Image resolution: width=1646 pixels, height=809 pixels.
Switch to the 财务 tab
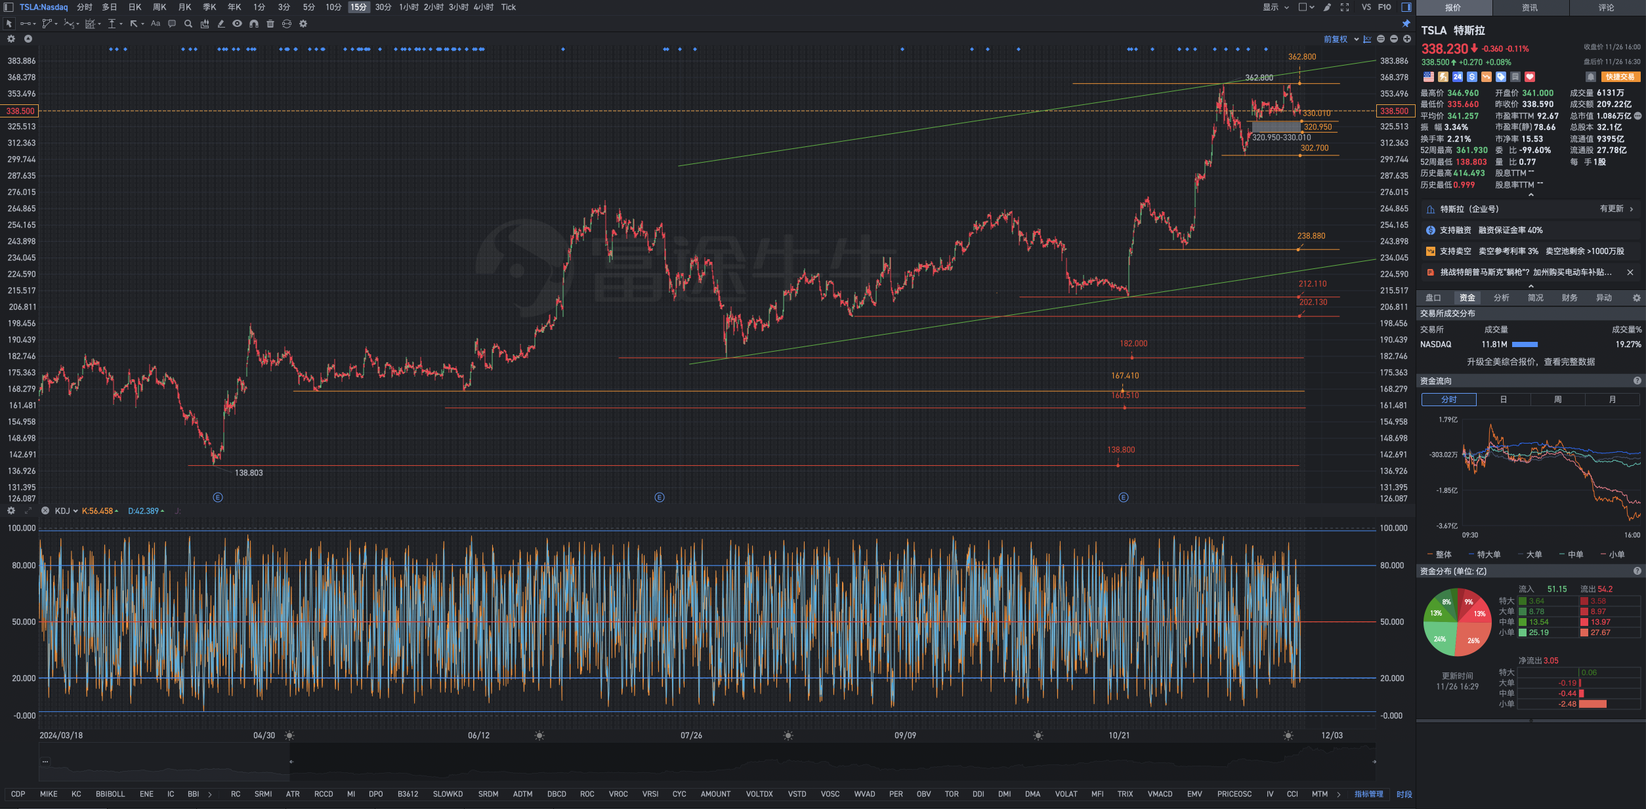(1570, 298)
